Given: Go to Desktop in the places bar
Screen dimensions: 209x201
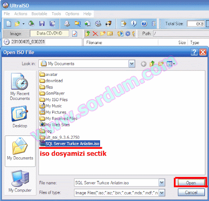Looking at the screenshot, I should point(20,117).
